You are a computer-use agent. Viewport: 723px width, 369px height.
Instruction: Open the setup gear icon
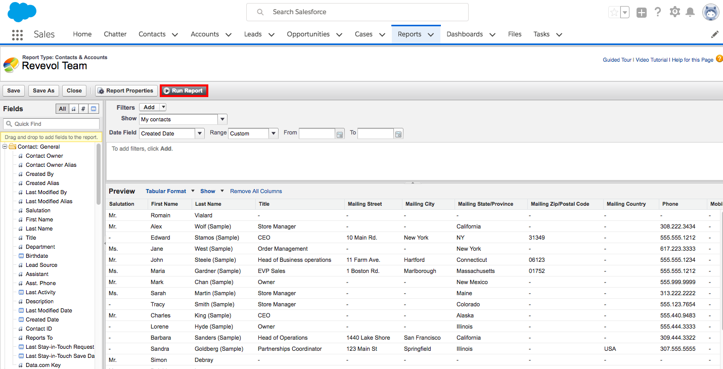675,12
